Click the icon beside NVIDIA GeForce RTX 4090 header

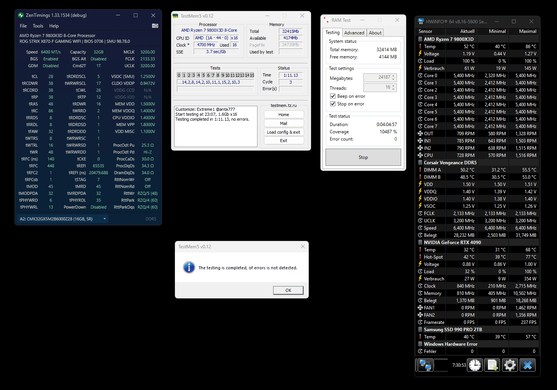click(x=420, y=243)
